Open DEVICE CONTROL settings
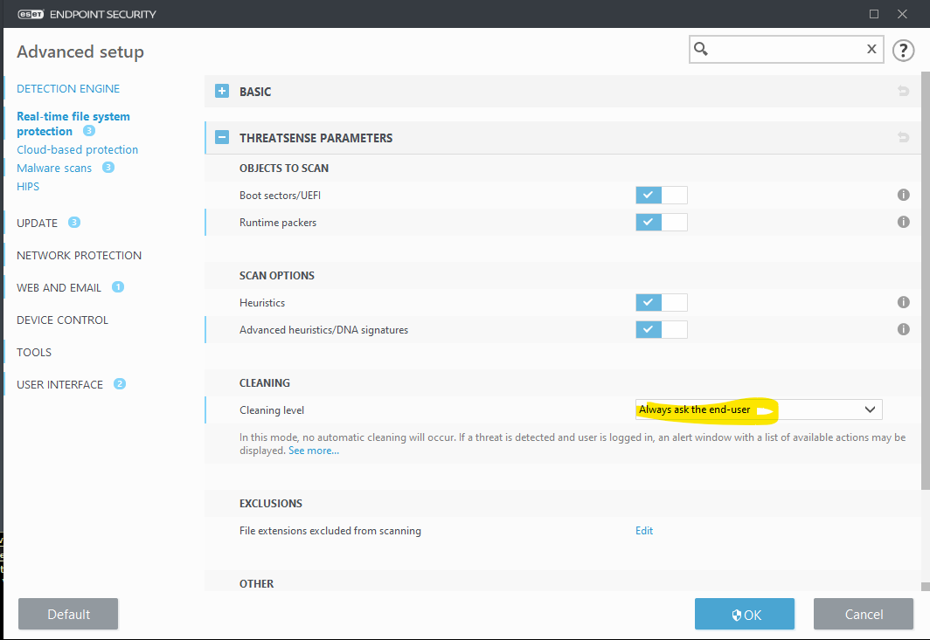 click(62, 320)
